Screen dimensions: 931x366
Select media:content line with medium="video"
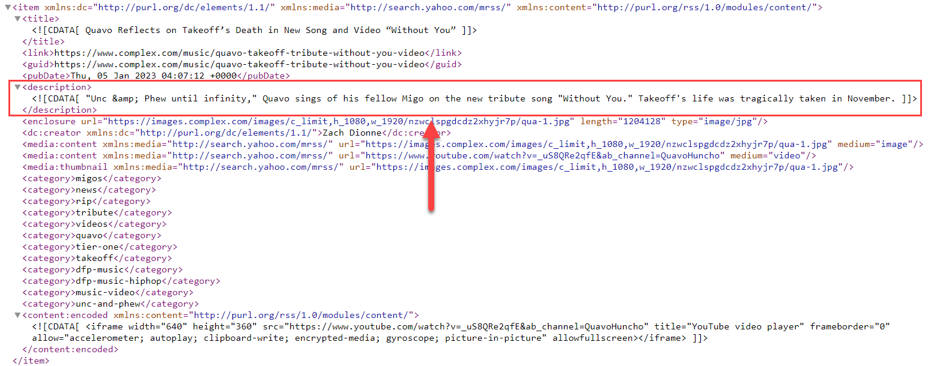point(419,156)
